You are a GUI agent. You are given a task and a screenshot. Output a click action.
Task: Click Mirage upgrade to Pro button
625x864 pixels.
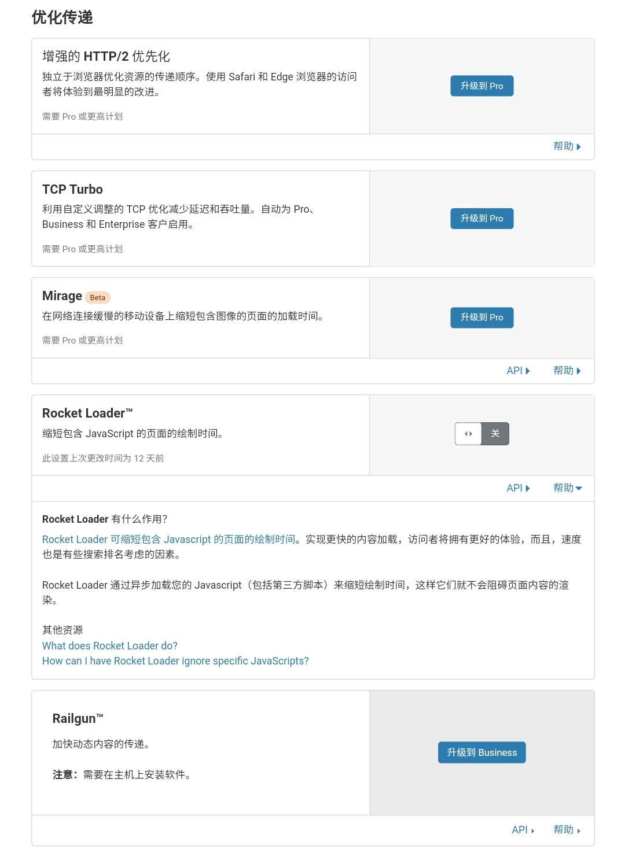(482, 317)
